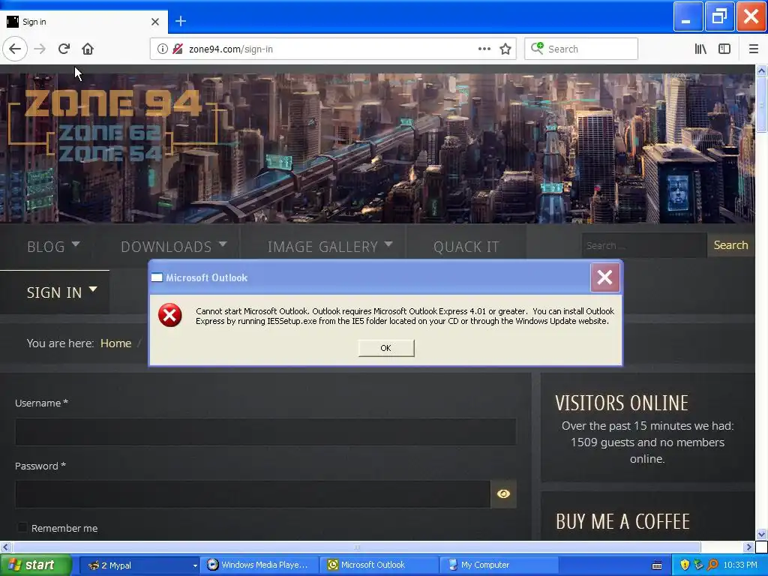Open the QUACK IT menu item

point(466,246)
